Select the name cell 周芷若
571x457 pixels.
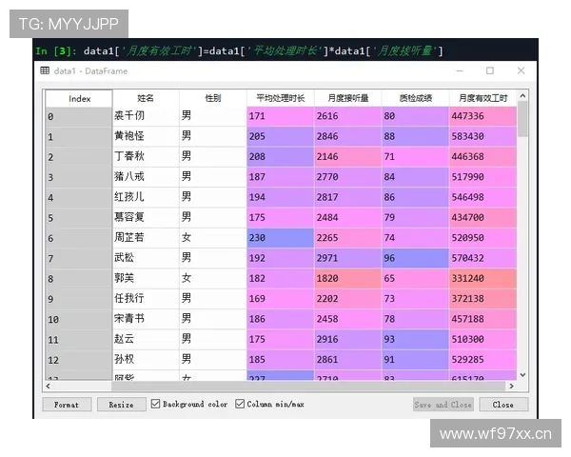(x=146, y=238)
